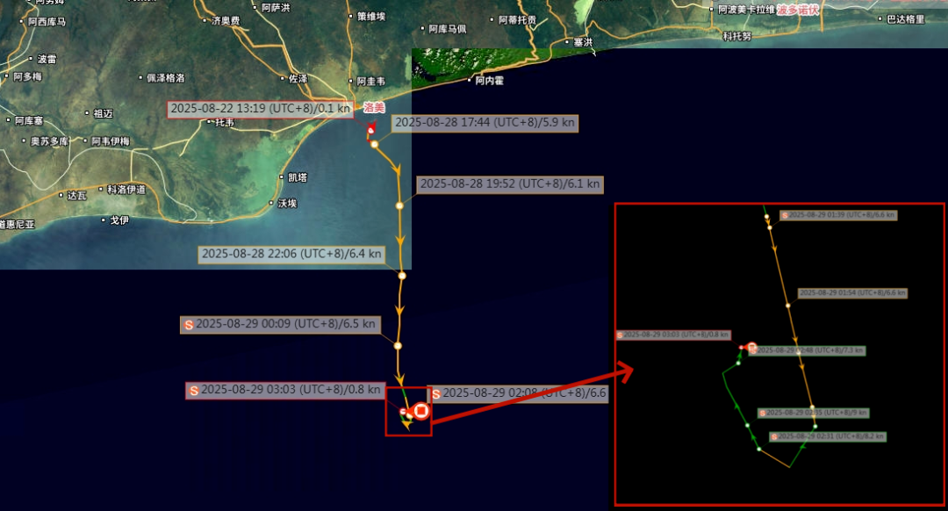Click the red start marker below 洛美

371,129
